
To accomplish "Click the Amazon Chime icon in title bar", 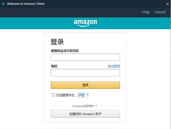I will (x=3, y=4).
